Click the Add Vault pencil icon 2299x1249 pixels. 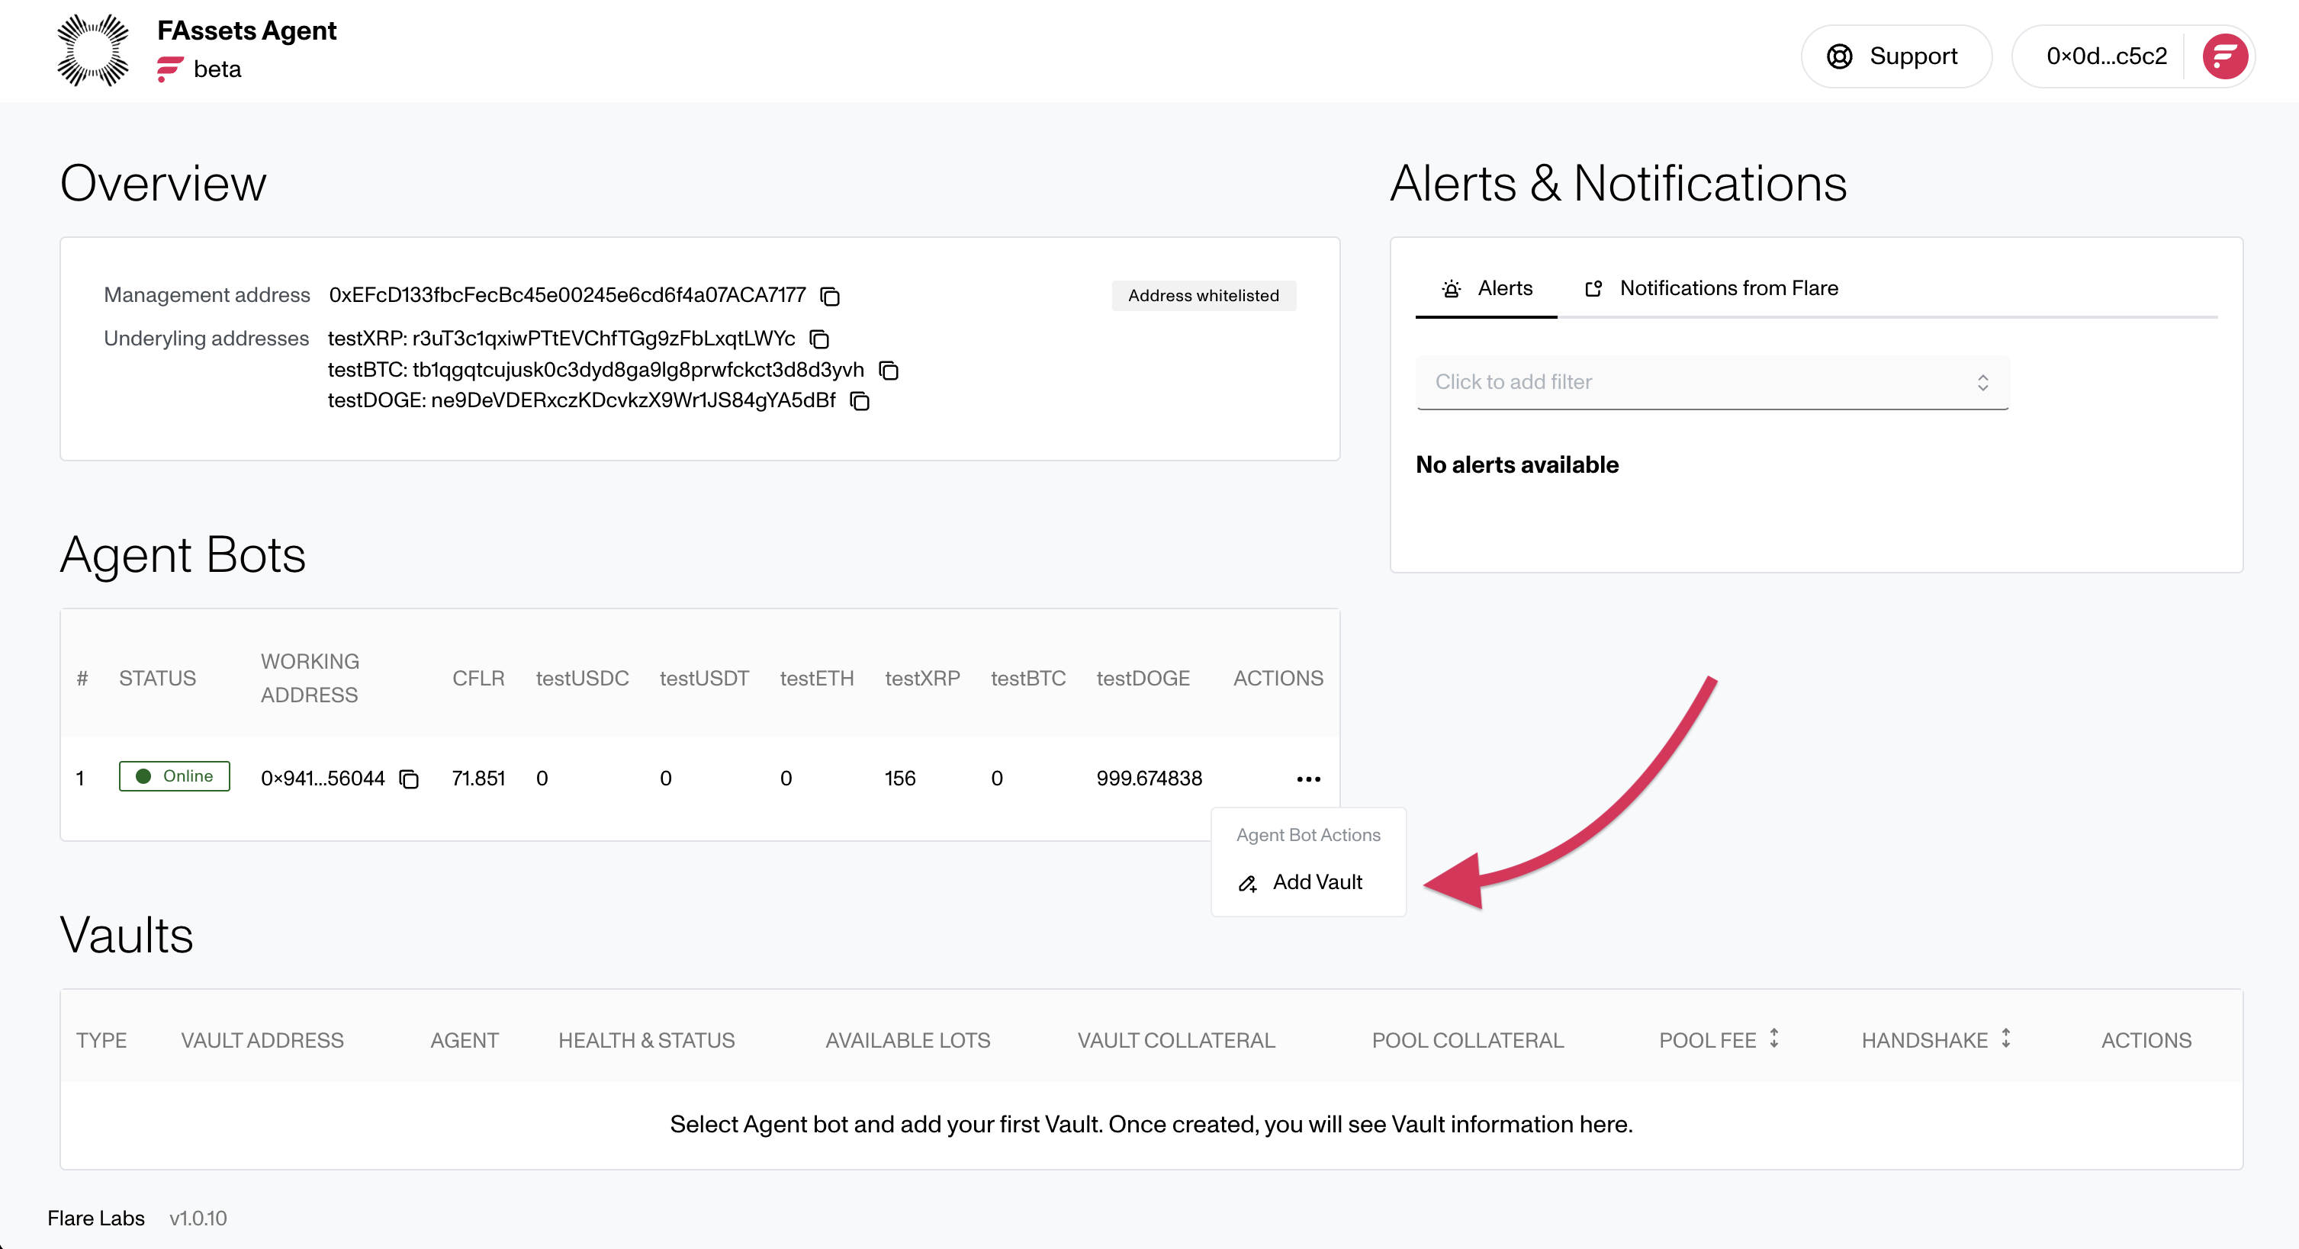[1248, 884]
